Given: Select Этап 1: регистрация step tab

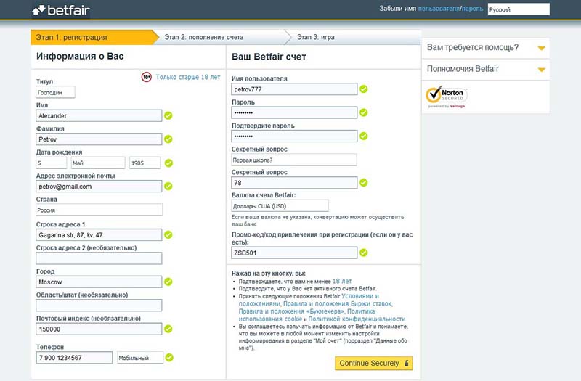Looking at the screenshot, I should click(95, 37).
